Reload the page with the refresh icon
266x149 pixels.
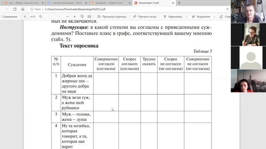click(x=15, y=9)
